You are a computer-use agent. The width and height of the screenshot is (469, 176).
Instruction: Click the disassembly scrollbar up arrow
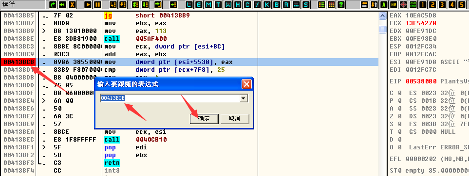383,16
